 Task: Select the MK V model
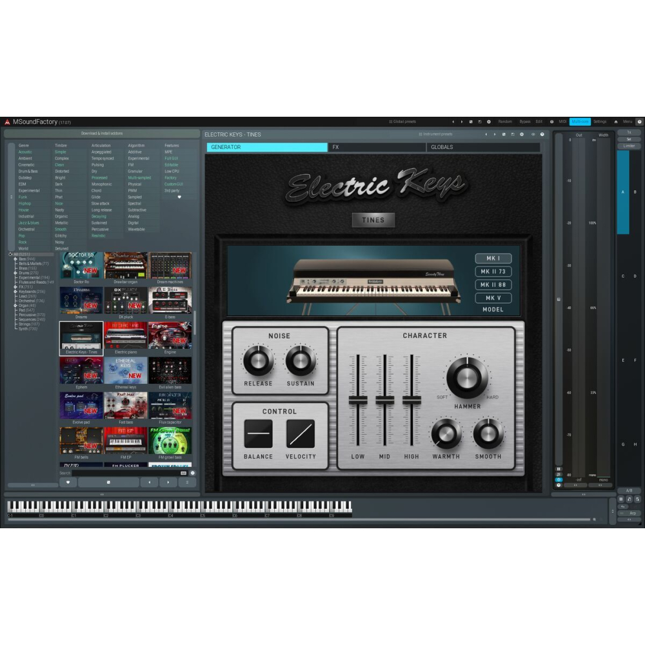click(493, 298)
